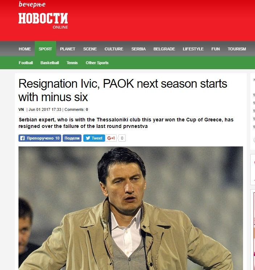
Task: Go to the Planet section
Action: (67, 49)
